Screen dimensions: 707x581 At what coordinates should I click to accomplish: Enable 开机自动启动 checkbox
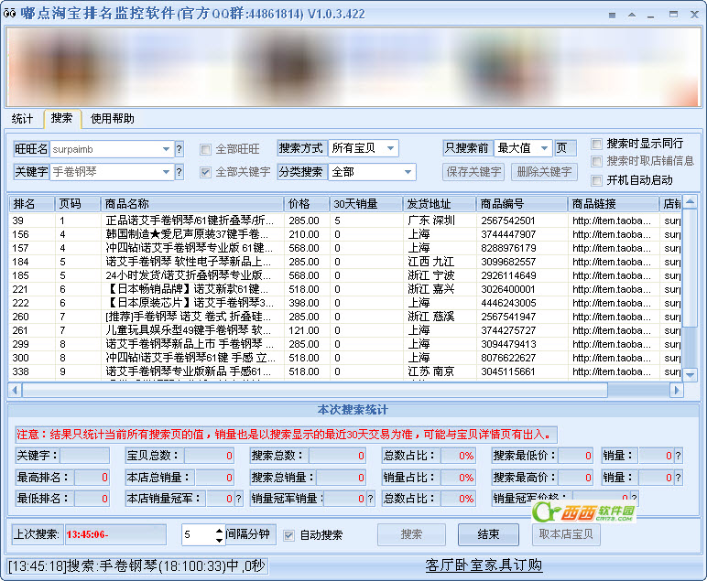point(596,180)
